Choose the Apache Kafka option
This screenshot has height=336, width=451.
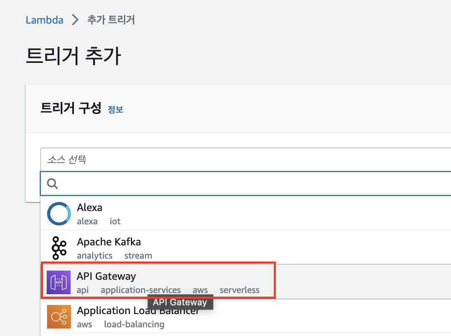coord(246,247)
